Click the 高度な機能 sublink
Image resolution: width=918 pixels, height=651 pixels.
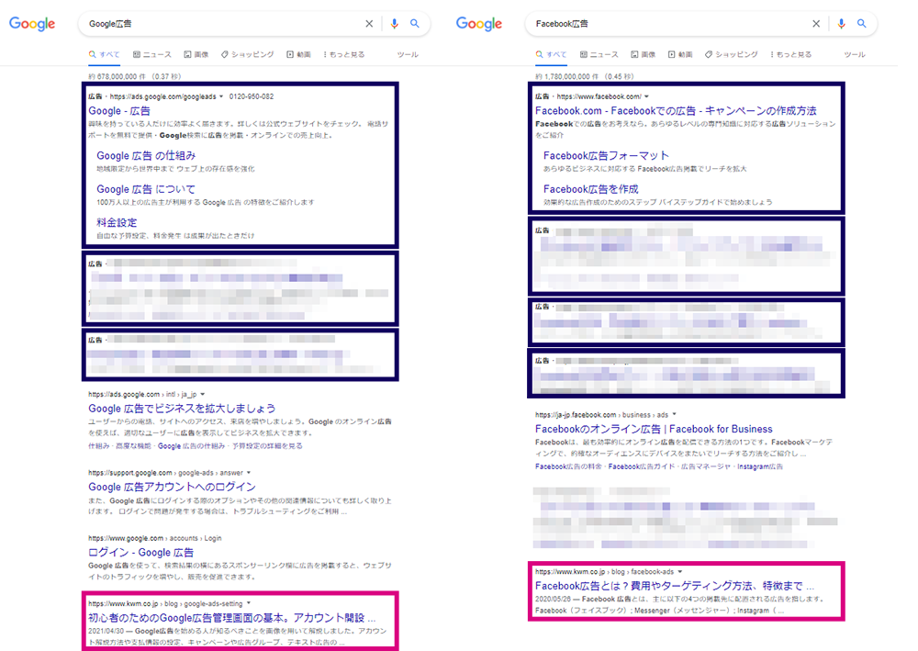pyautogui.click(x=133, y=446)
